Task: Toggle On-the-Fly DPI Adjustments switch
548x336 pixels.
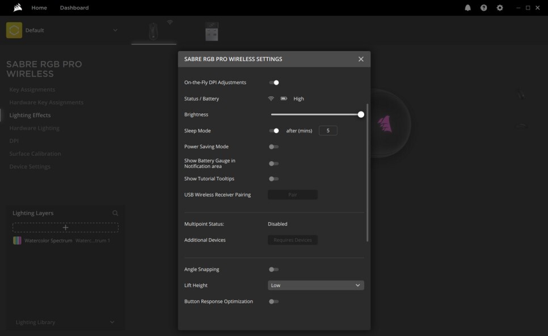Action: pos(273,83)
